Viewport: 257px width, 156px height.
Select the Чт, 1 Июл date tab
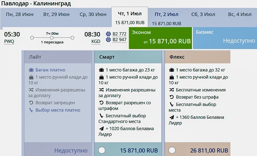[130, 17]
